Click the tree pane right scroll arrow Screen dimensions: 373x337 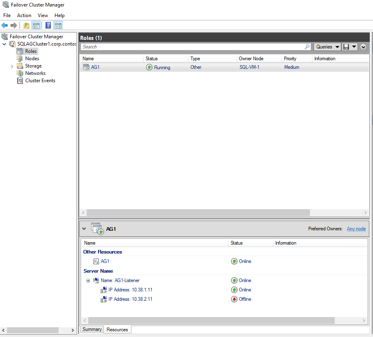72,330
